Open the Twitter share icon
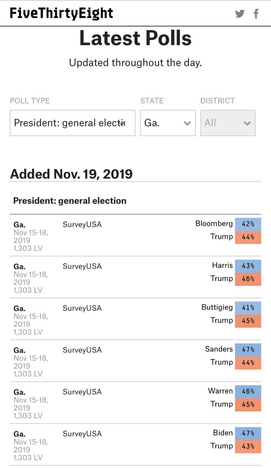This screenshot has width=271, height=468. (239, 14)
